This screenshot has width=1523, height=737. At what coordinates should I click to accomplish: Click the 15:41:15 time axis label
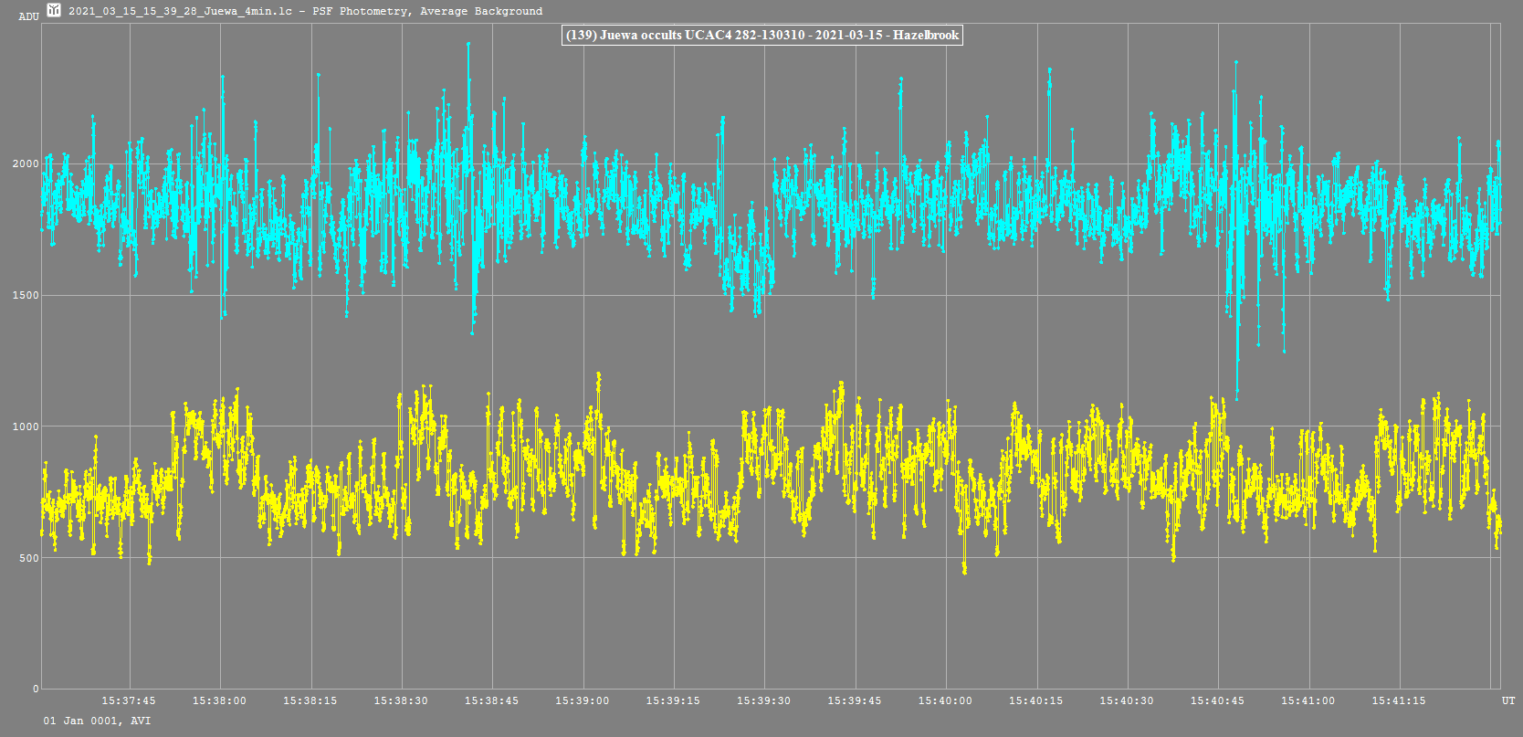1399,700
